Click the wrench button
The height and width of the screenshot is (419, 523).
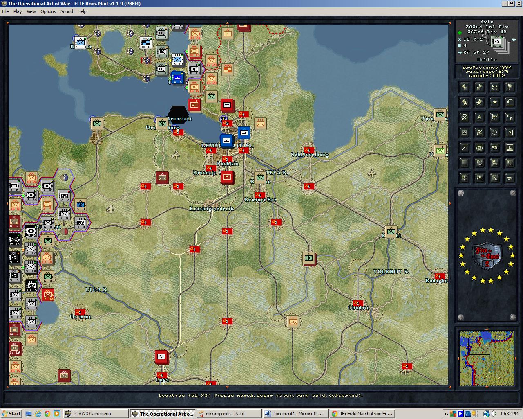click(x=494, y=178)
